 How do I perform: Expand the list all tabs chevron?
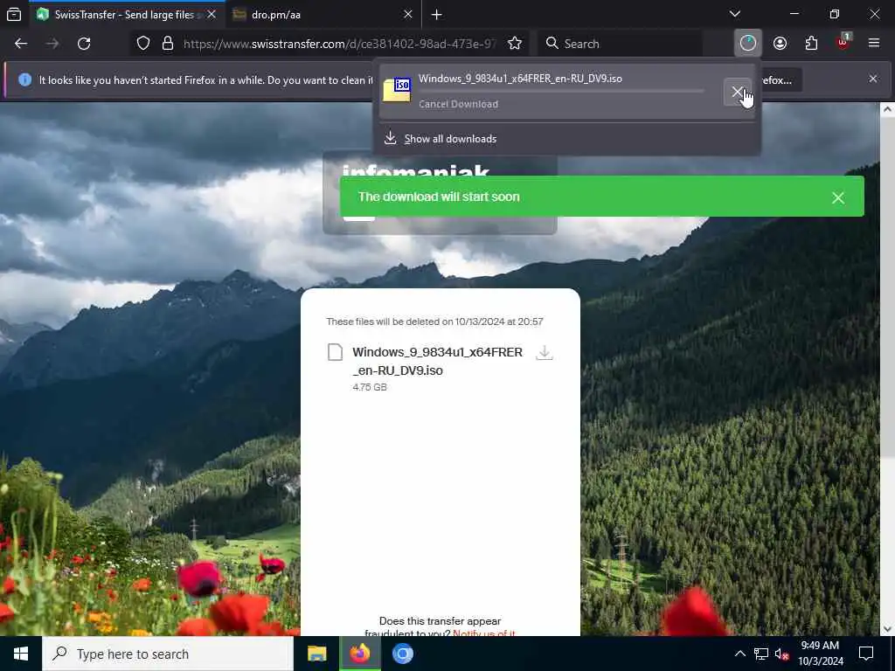(x=735, y=14)
